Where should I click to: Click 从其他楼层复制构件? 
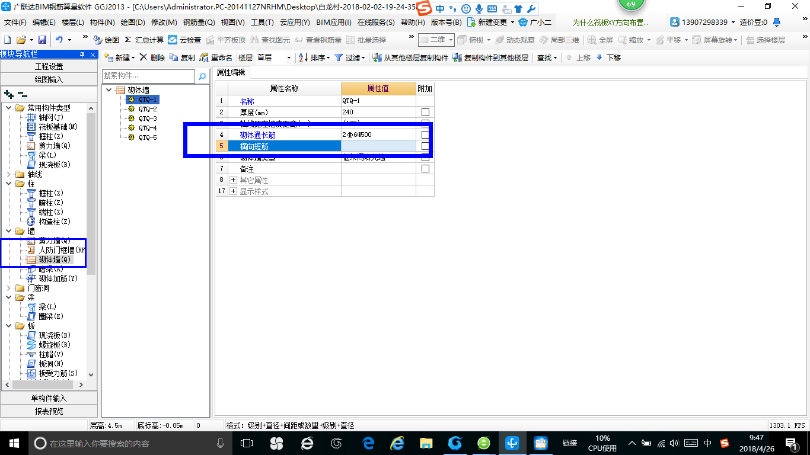click(x=410, y=57)
